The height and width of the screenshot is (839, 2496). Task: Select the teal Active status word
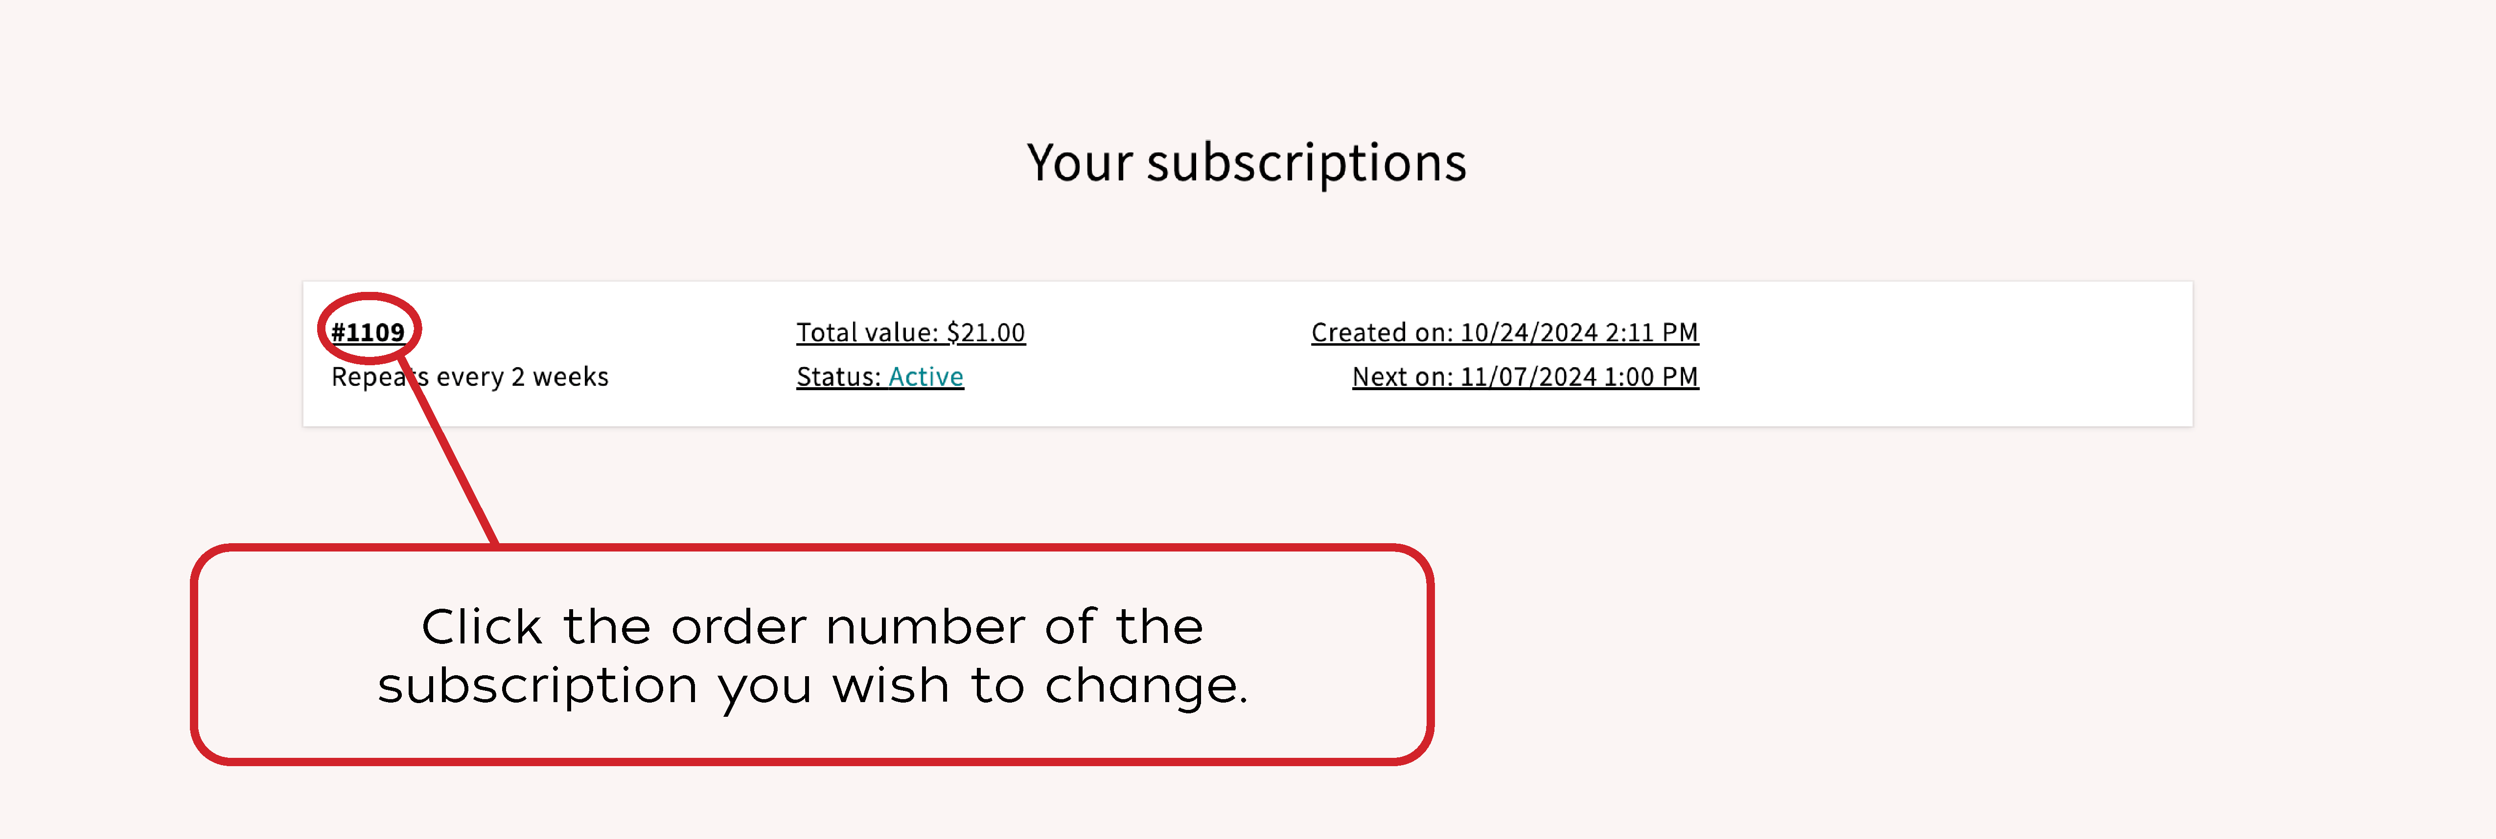(925, 376)
